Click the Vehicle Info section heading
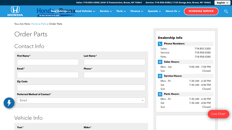Screen dimensions: 232x130 coord(28,118)
